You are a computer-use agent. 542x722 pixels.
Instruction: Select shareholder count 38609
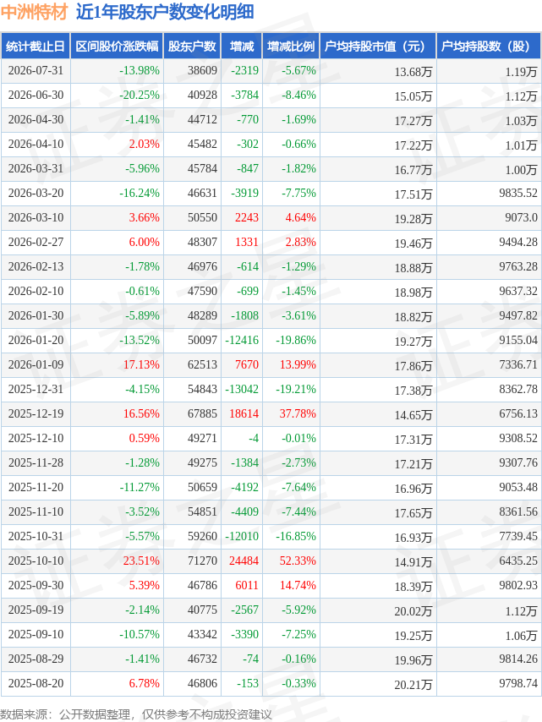click(202, 70)
